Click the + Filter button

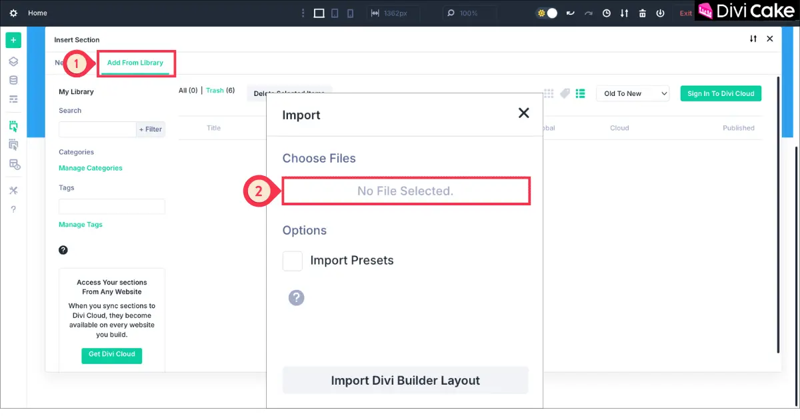coord(151,129)
